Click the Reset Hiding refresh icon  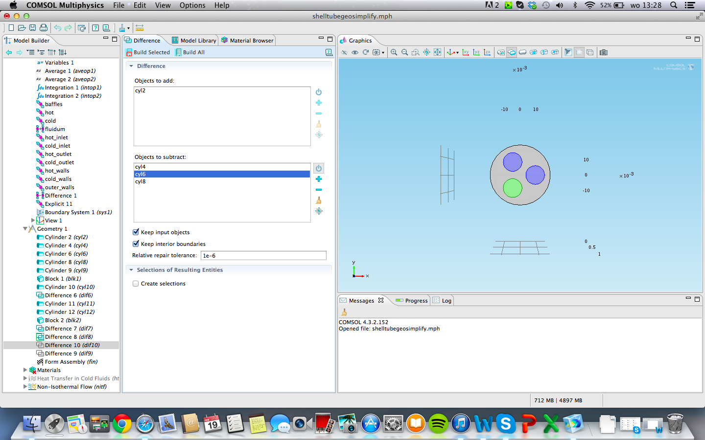pos(366,52)
